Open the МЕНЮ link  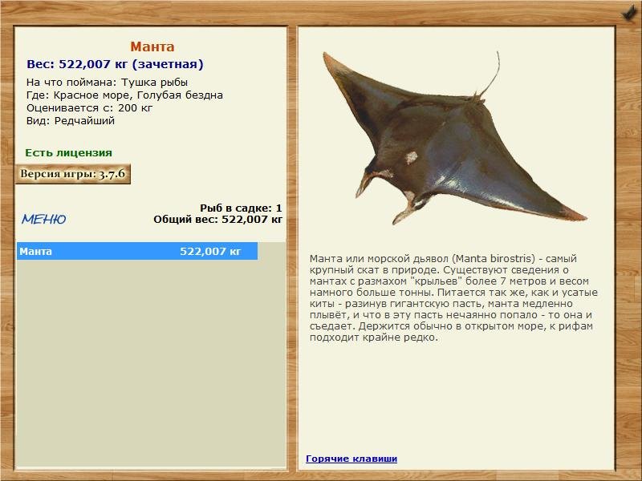point(44,219)
